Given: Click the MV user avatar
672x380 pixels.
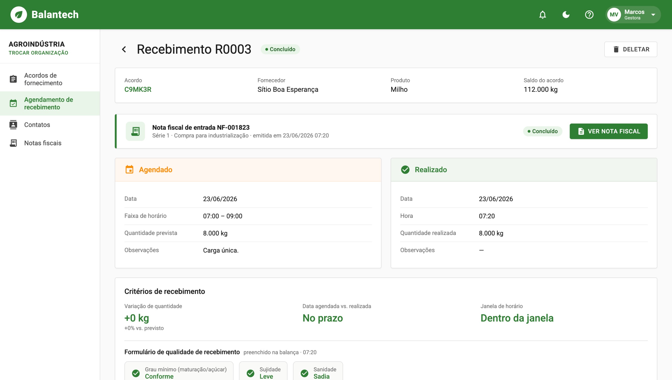Looking at the screenshot, I should tap(614, 15).
